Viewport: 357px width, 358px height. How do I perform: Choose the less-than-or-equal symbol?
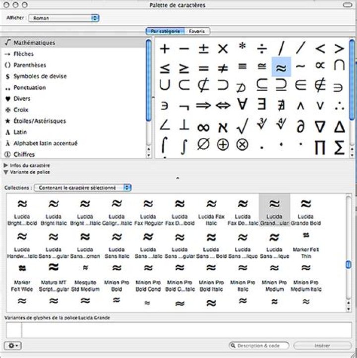coord(165,68)
